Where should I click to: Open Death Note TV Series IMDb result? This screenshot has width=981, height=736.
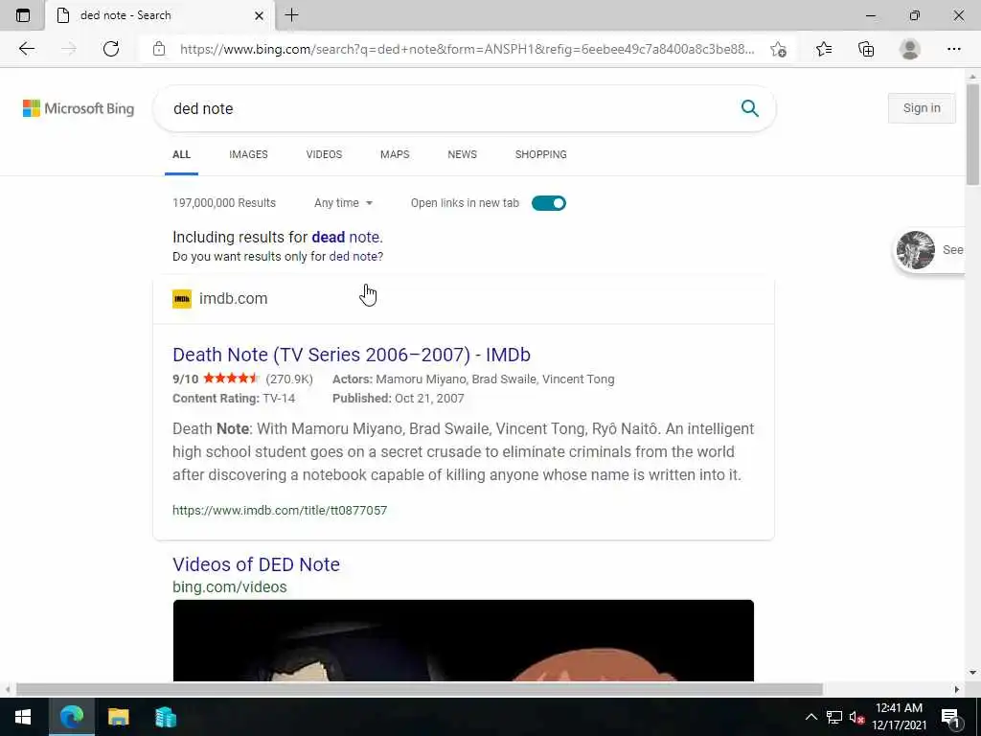point(352,355)
